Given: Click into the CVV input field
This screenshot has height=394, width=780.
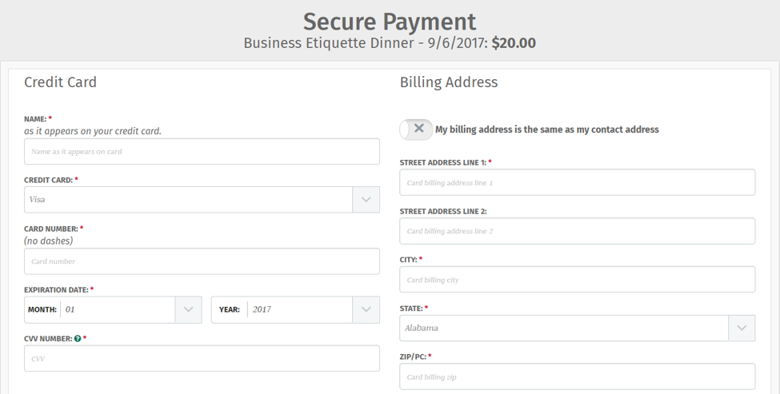Looking at the screenshot, I should click(202, 358).
